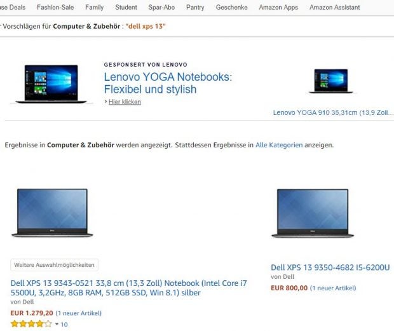This screenshot has height=331, width=394.
Task: Click the Lenovo YOGA Notebooks sponsored headline
Action: pos(168,83)
